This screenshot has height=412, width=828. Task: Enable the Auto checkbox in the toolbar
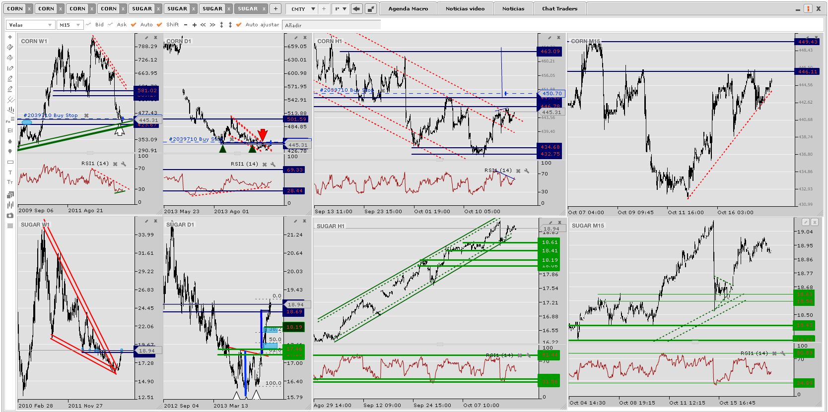(134, 25)
